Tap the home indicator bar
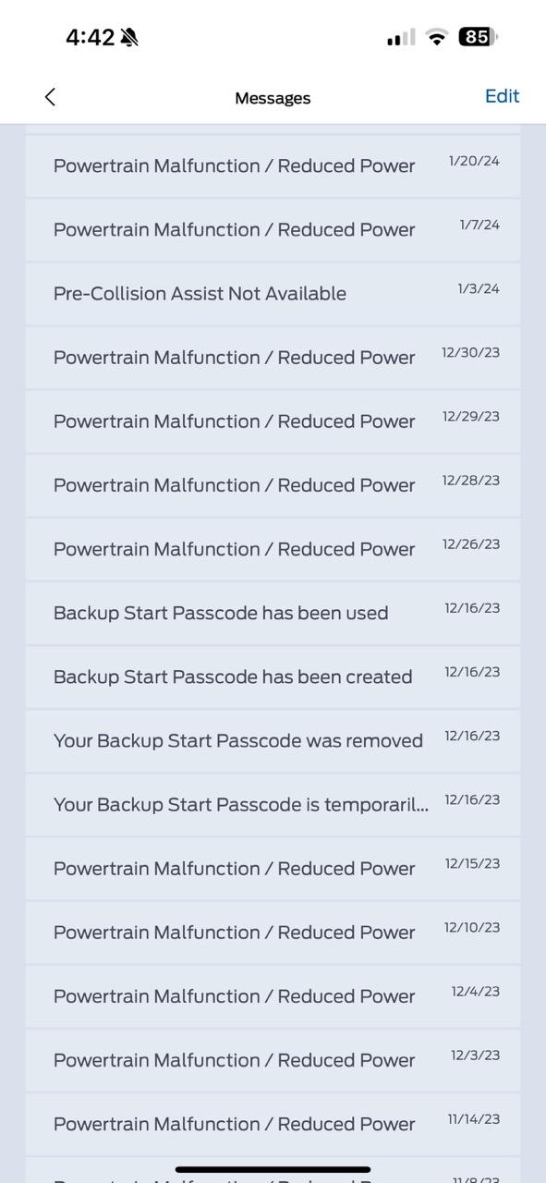 273,1169
